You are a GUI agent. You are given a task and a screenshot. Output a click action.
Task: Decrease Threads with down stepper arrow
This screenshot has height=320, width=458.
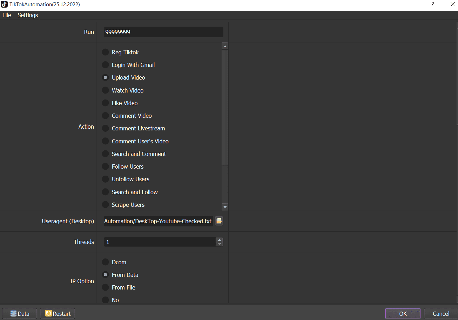coord(220,244)
